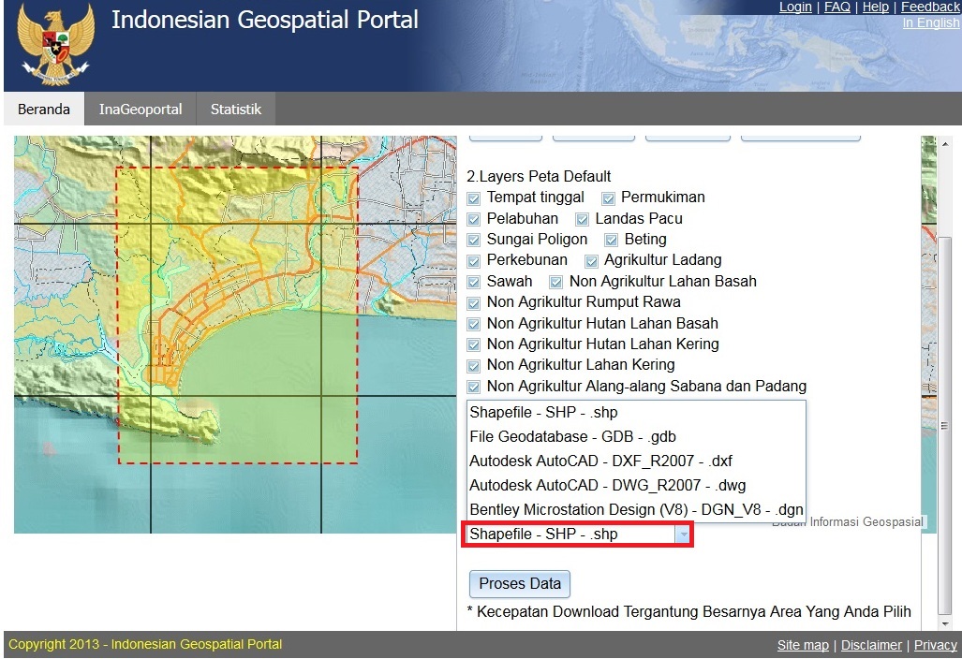
Task: Toggle the Sawah layer checkbox
Action: click(474, 282)
